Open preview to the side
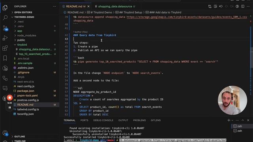The height and width of the screenshot is (142, 253). 215,6
